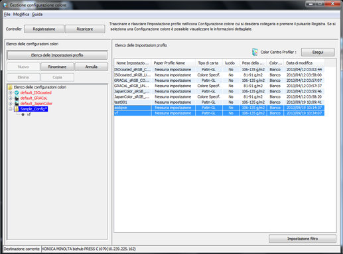Viewport: 343px width, 254px height.
Task: Select default_ISOcoated in configuration tree
Action: coord(36,92)
